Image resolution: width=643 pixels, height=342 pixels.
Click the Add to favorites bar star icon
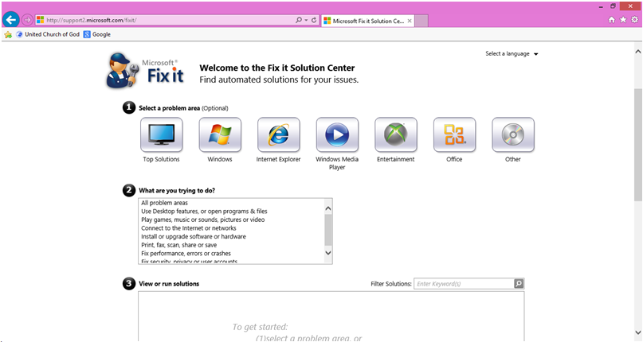point(8,35)
